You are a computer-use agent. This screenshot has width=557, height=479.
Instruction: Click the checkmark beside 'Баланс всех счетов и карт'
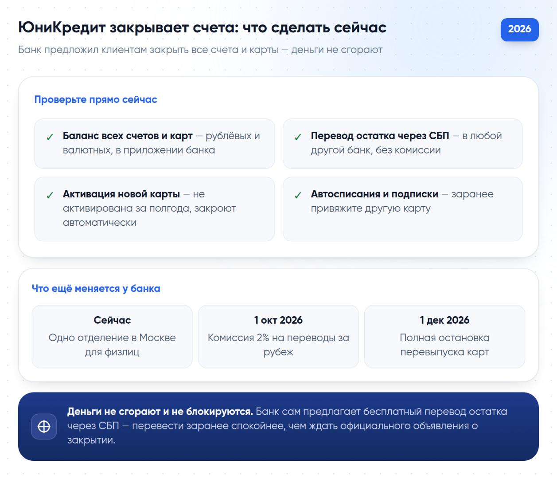(x=50, y=137)
